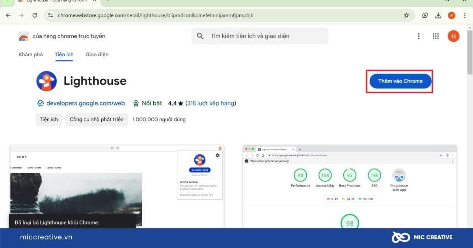Click the verified badge next to developers.google.com
Image resolution: width=473 pixels, height=248 pixels.
click(40, 103)
